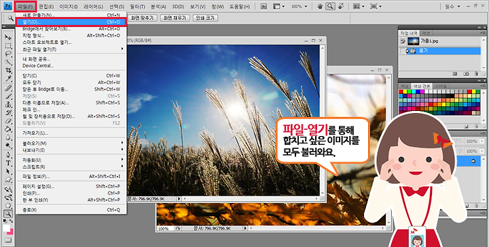Toggle Quick Mask mode at toolbox bottom
489x247 pixels.
[x=8, y=240]
